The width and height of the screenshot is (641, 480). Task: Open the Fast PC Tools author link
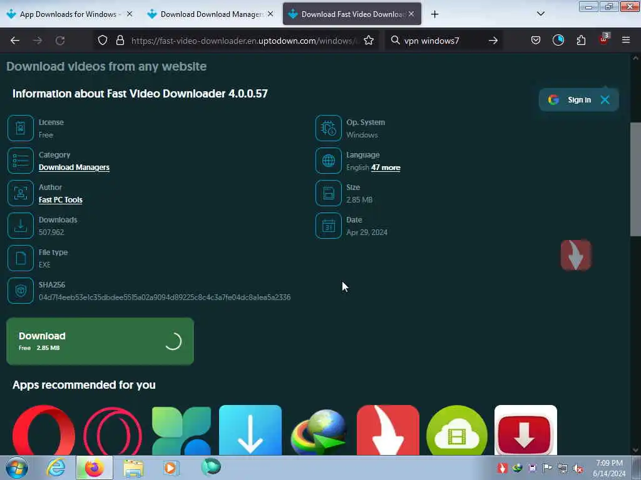[x=61, y=199]
